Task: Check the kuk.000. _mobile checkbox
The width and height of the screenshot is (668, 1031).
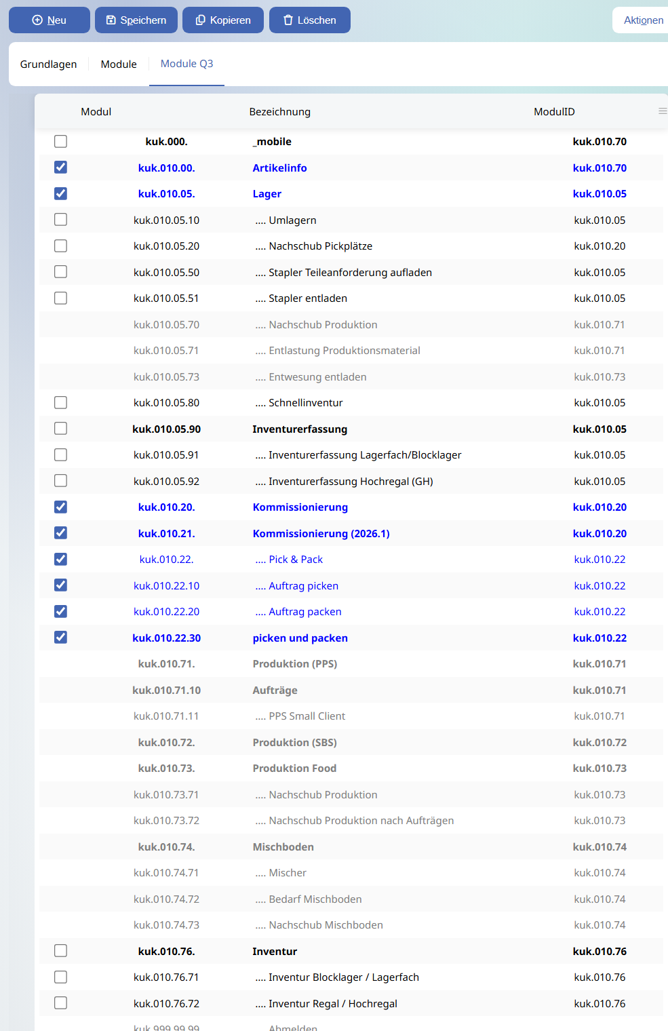Action: click(x=60, y=141)
